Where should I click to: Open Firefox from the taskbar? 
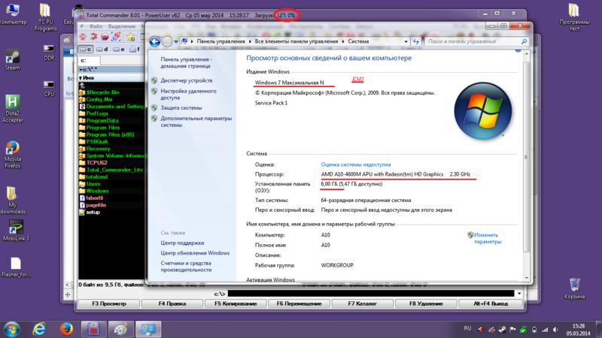66,329
